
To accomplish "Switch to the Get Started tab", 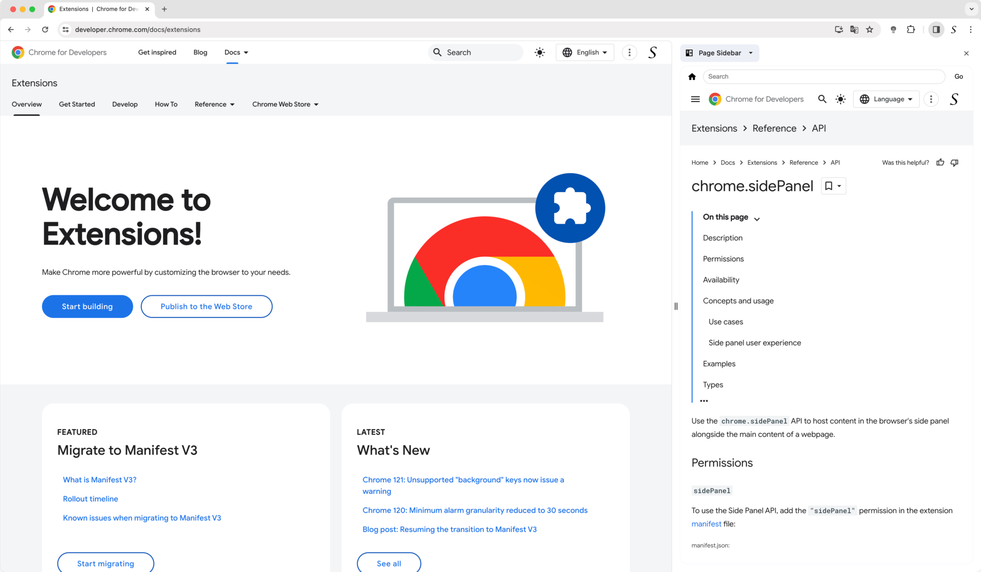I will (77, 104).
